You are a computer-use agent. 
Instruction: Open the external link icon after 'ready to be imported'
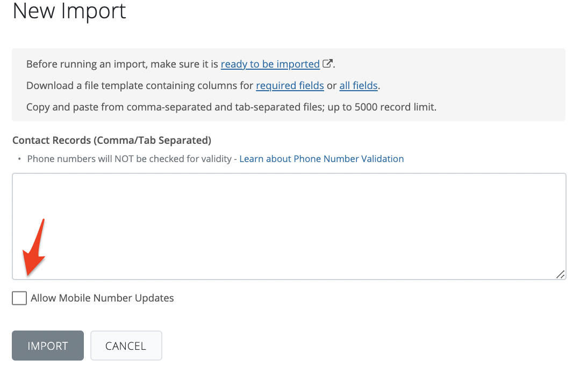[x=327, y=64]
